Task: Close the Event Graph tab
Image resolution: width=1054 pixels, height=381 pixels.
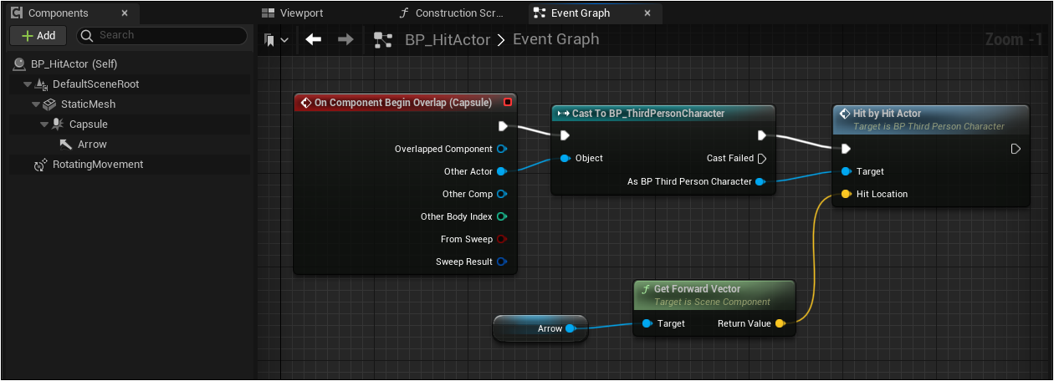Action: click(x=648, y=13)
